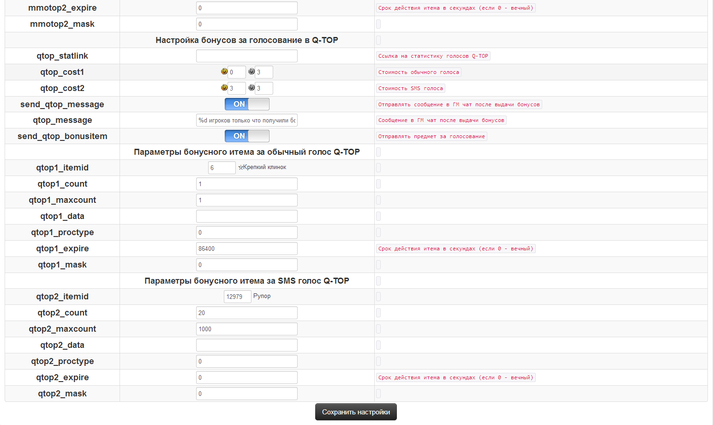Click the qtop_message text field
This screenshot has width=713, height=425.
[247, 120]
